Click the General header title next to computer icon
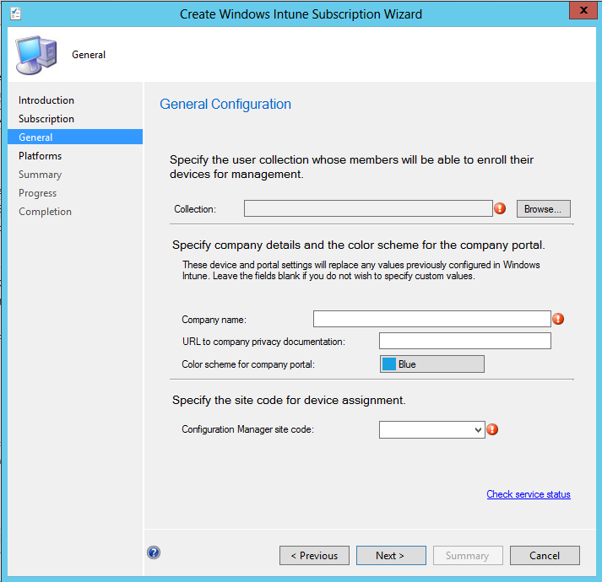Image resolution: width=602 pixels, height=582 pixels. [x=89, y=55]
